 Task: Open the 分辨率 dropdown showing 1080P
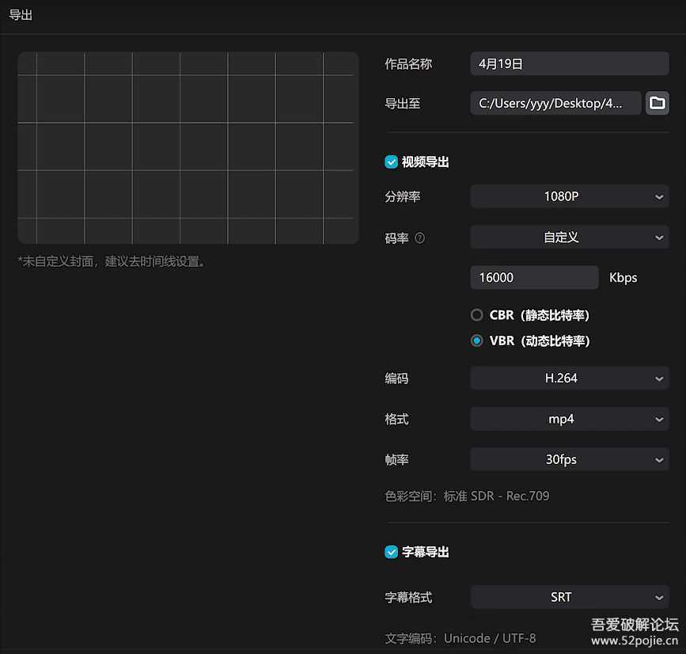click(x=569, y=196)
